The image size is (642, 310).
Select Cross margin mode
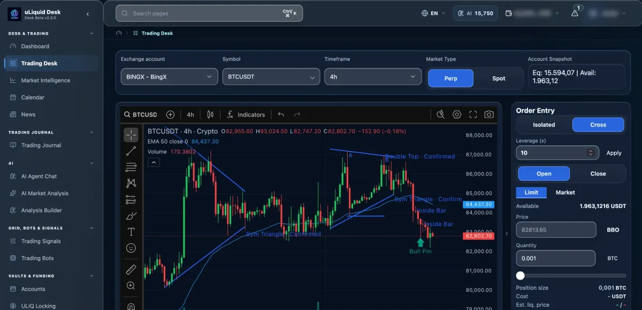point(598,125)
